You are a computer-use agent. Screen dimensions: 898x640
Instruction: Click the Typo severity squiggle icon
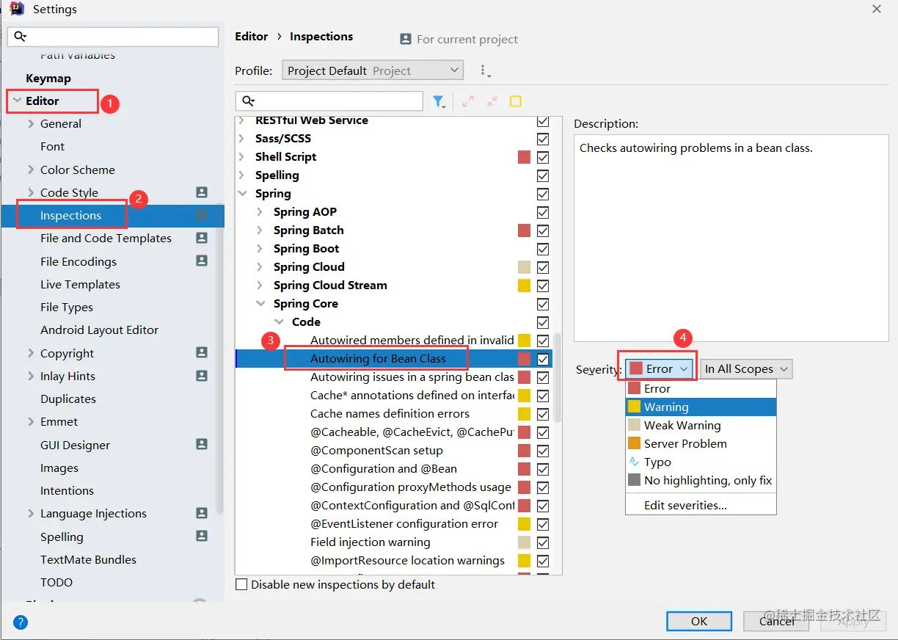coord(635,462)
